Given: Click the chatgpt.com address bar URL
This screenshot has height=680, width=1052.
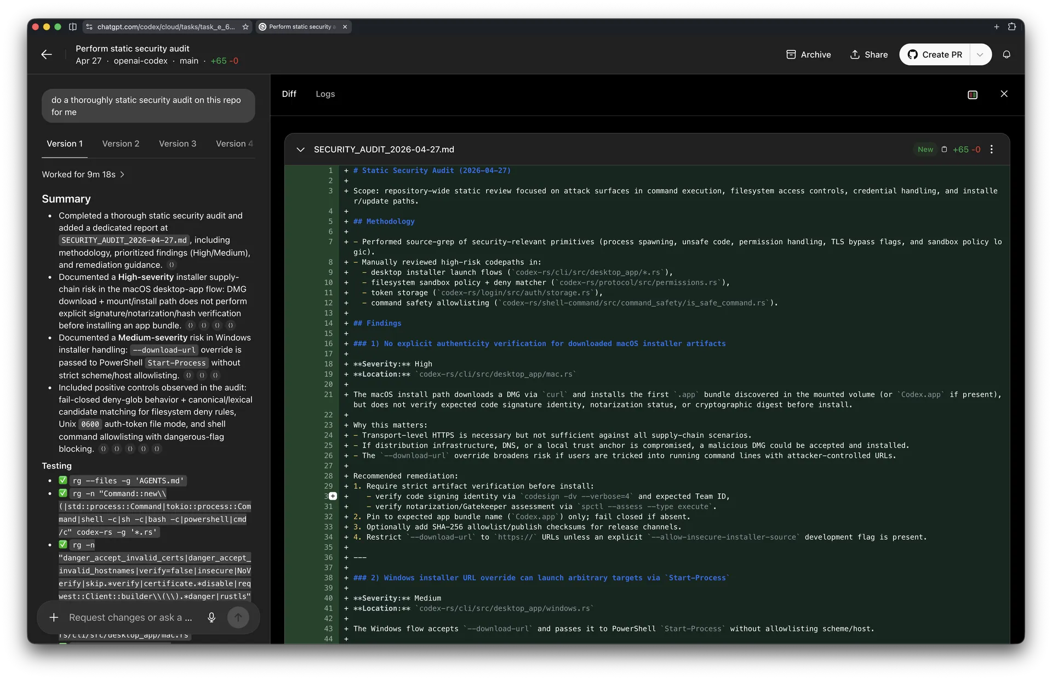Looking at the screenshot, I should coord(166,27).
